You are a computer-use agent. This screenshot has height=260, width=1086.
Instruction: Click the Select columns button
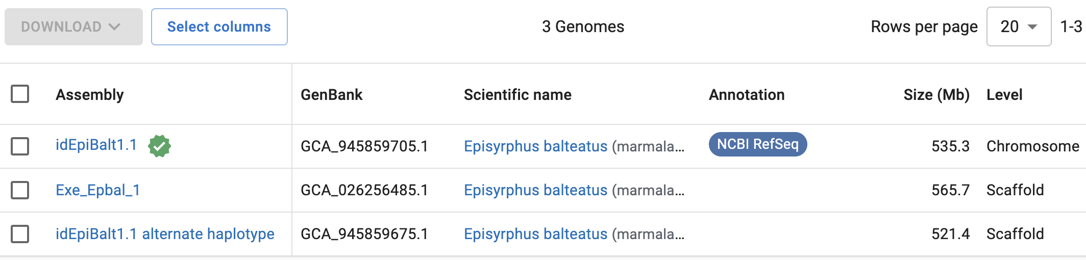pyautogui.click(x=219, y=27)
